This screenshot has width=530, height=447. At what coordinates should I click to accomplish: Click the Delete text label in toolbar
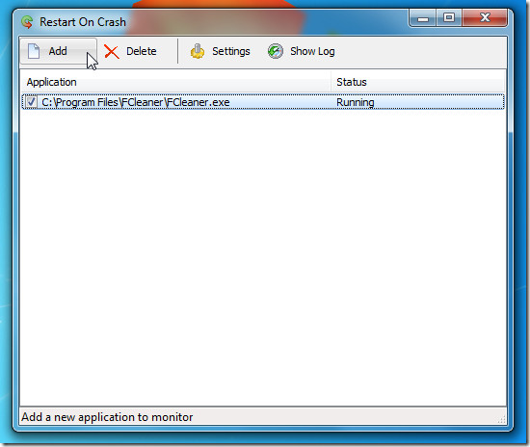142,51
